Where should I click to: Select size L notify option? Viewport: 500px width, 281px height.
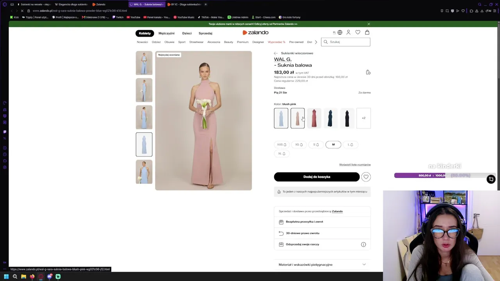(350, 144)
